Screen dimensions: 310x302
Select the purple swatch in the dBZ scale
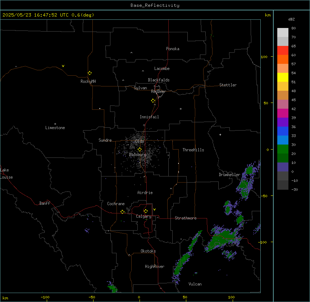tap(283, 122)
